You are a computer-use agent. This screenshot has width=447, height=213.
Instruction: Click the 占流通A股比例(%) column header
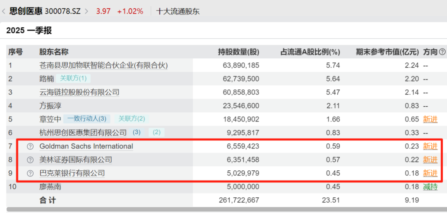(x=310, y=52)
